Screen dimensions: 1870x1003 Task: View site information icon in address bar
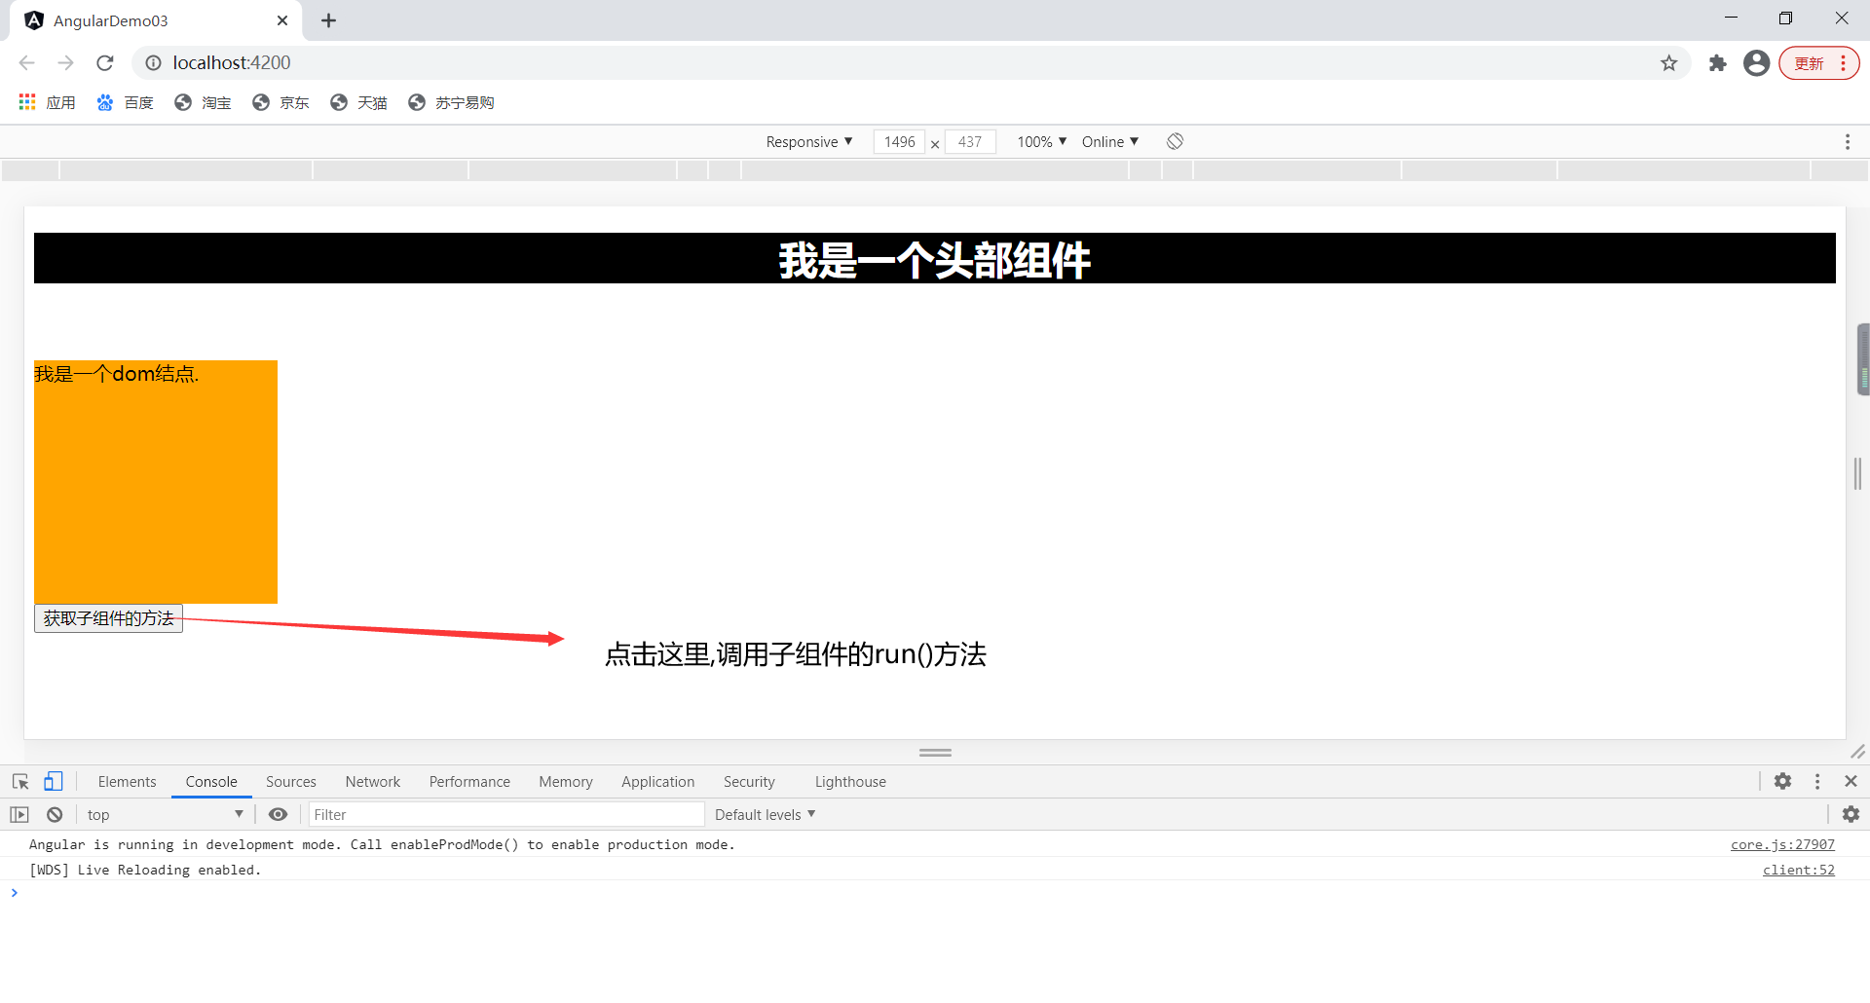pos(153,63)
